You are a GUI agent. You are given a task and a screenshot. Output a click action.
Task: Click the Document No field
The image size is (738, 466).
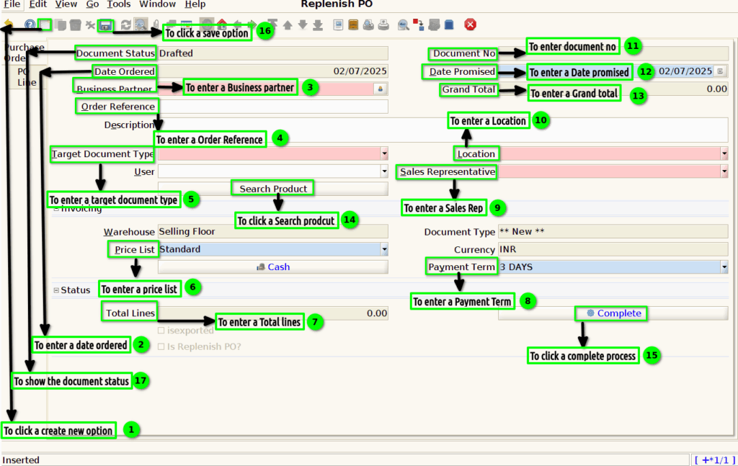(x=613, y=53)
